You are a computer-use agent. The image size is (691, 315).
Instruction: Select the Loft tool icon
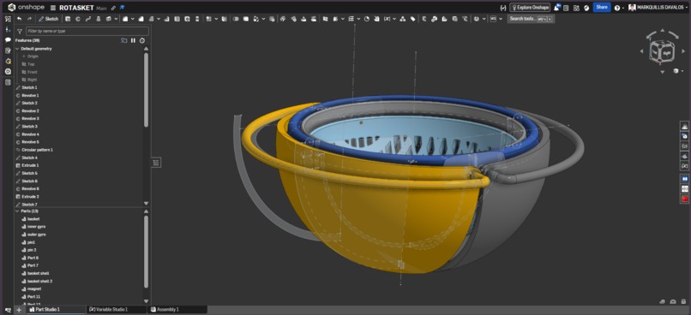click(x=99, y=19)
